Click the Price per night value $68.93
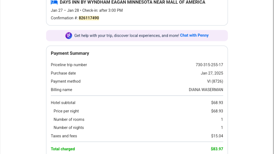 pos(217,111)
